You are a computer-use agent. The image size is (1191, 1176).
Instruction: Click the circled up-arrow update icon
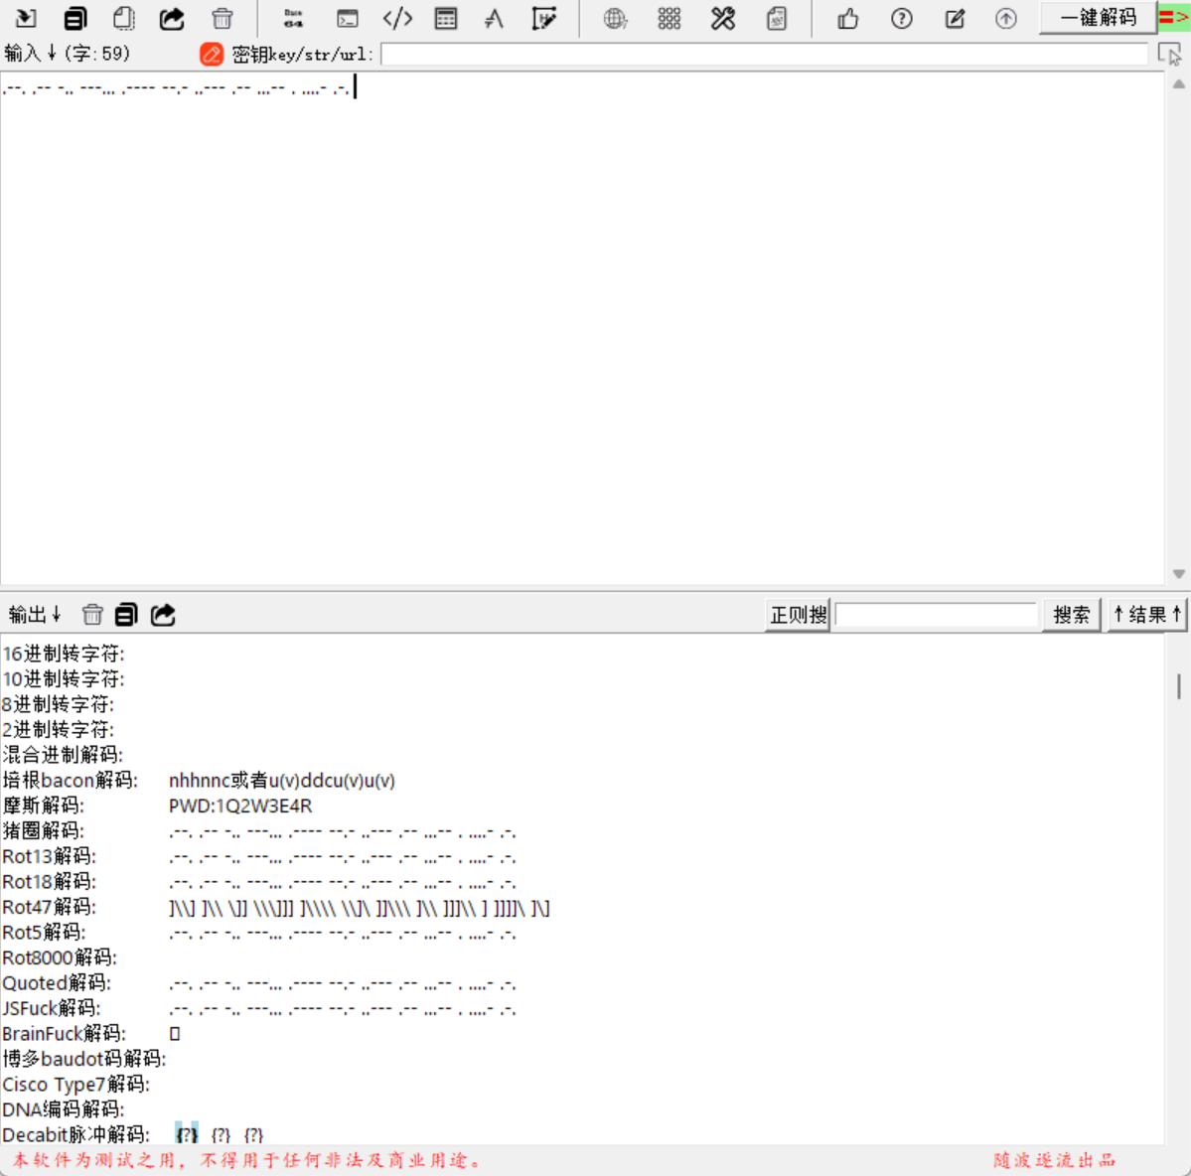[1005, 18]
